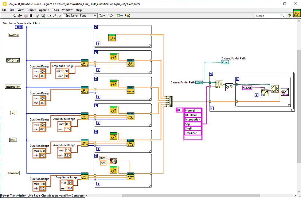
Task: Select GEN PARAMS subVI for DC Offset
Action: (84, 63)
